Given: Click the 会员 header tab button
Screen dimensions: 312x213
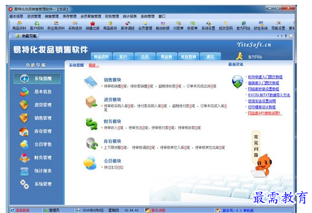Looking at the screenshot, I should [x=145, y=56].
